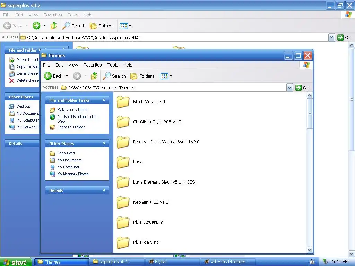
Task: Open Resources in Other Places
Action: click(66, 153)
